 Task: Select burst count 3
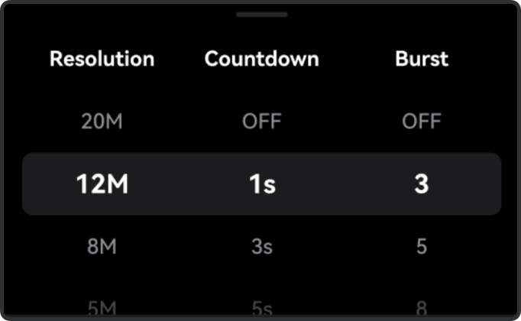[422, 184]
